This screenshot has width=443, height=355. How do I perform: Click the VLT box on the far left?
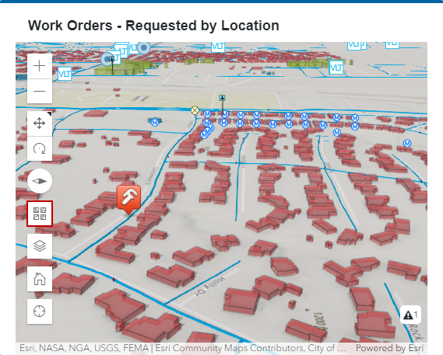pos(65,74)
